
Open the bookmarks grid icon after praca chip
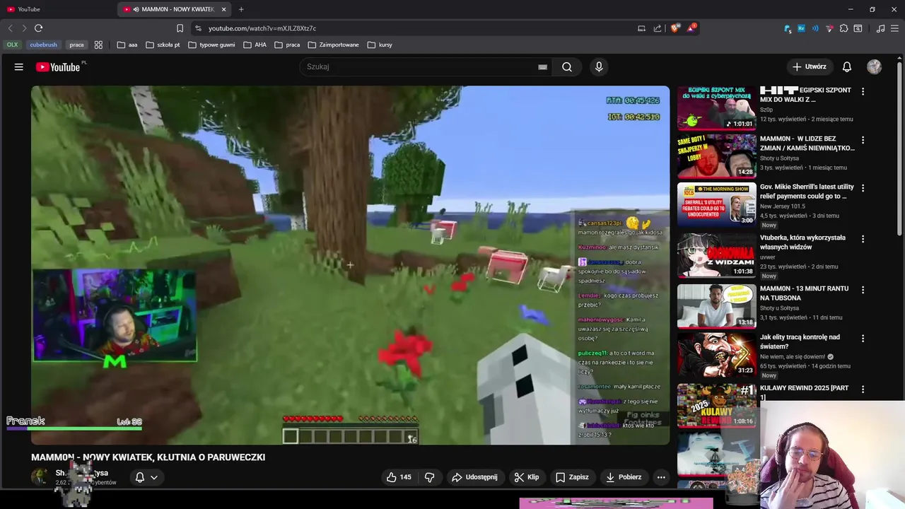coord(98,45)
